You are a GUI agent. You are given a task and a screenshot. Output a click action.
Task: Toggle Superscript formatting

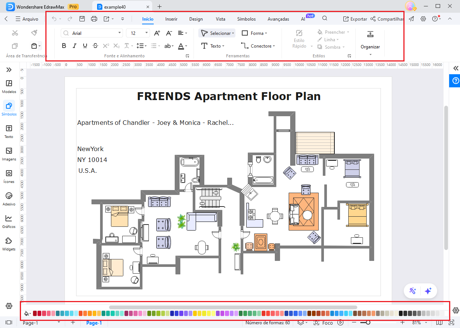click(106, 46)
